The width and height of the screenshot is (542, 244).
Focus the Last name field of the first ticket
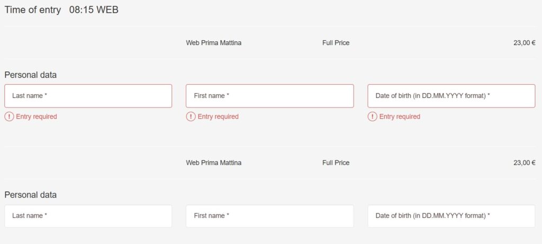[x=88, y=96]
